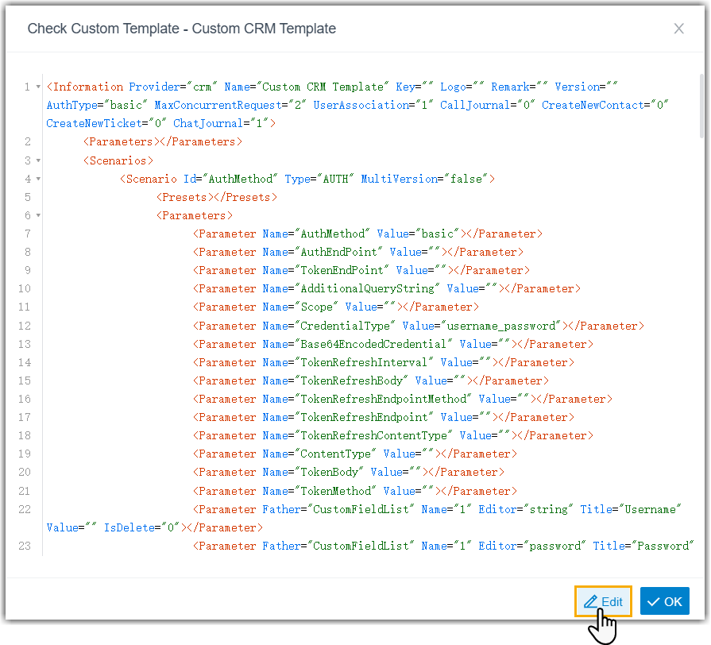711x645 pixels.
Task: Click value "username_password" on line 12
Action: pos(501,326)
